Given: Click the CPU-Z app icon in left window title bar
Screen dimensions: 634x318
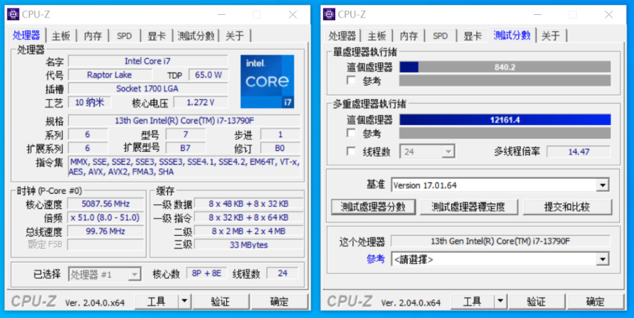Looking at the screenshot, I should (x=14, y=14).
